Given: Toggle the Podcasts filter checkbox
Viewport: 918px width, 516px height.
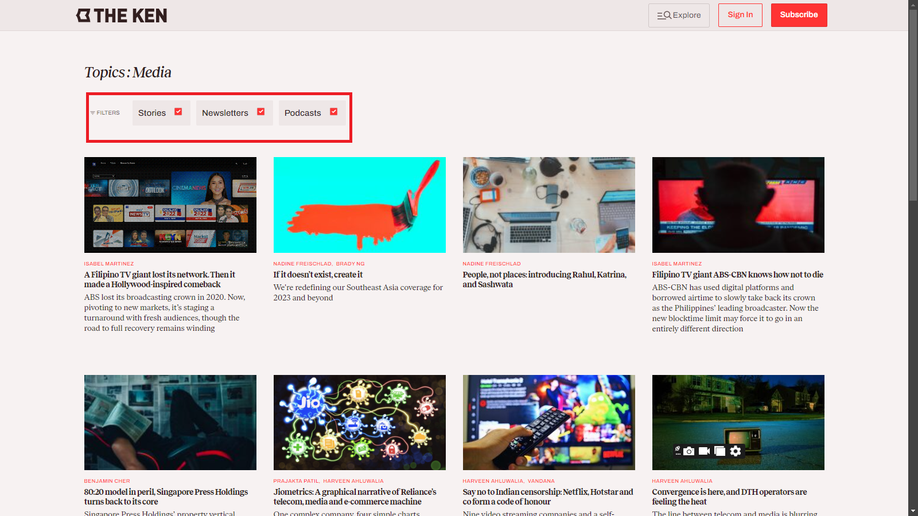Looking at the screenshot, I should pos(334,112).
